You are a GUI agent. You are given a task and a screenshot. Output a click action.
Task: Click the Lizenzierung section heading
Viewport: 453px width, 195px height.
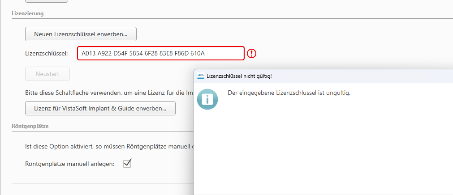click(27, 14)
